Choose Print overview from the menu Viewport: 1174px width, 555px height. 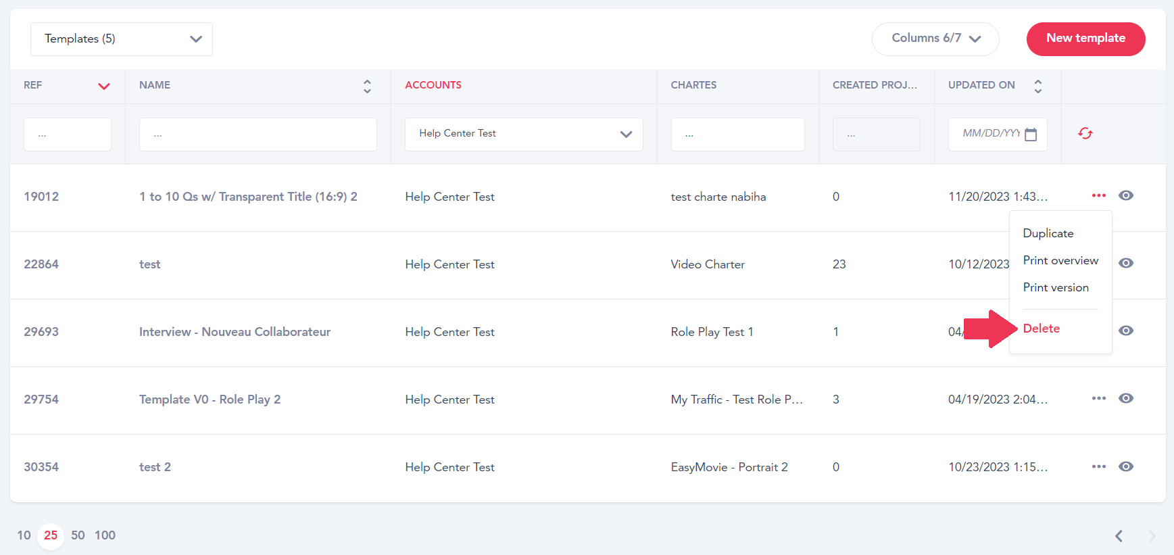coord(1060,260)
